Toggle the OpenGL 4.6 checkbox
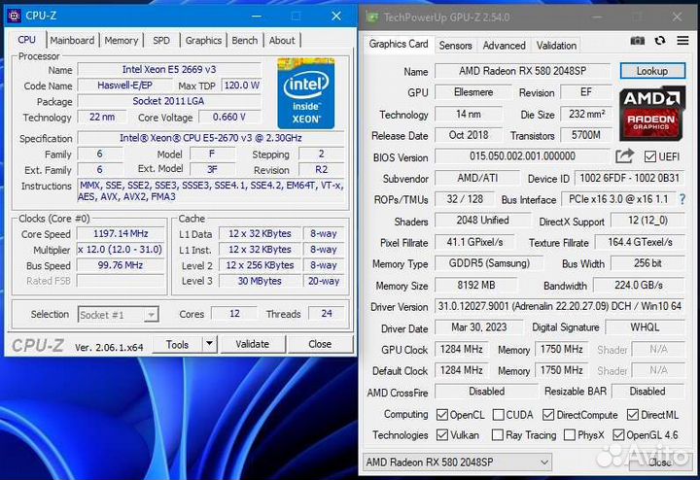The height and width of the screenshot is (480, 700). (618, 435)
